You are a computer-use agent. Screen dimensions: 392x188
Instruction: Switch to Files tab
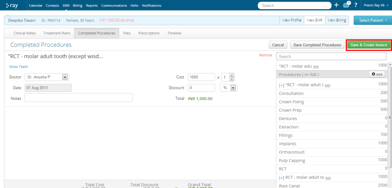click(127, 33)
